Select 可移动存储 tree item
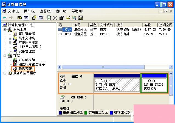The width and height of the screenshot is (175, 123). 27,60
